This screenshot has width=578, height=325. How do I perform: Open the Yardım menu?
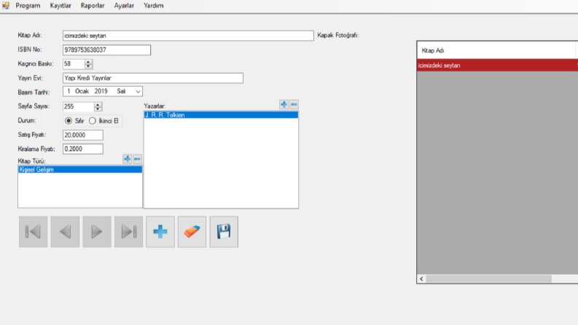pyautogui.click(x=154, y=6)
